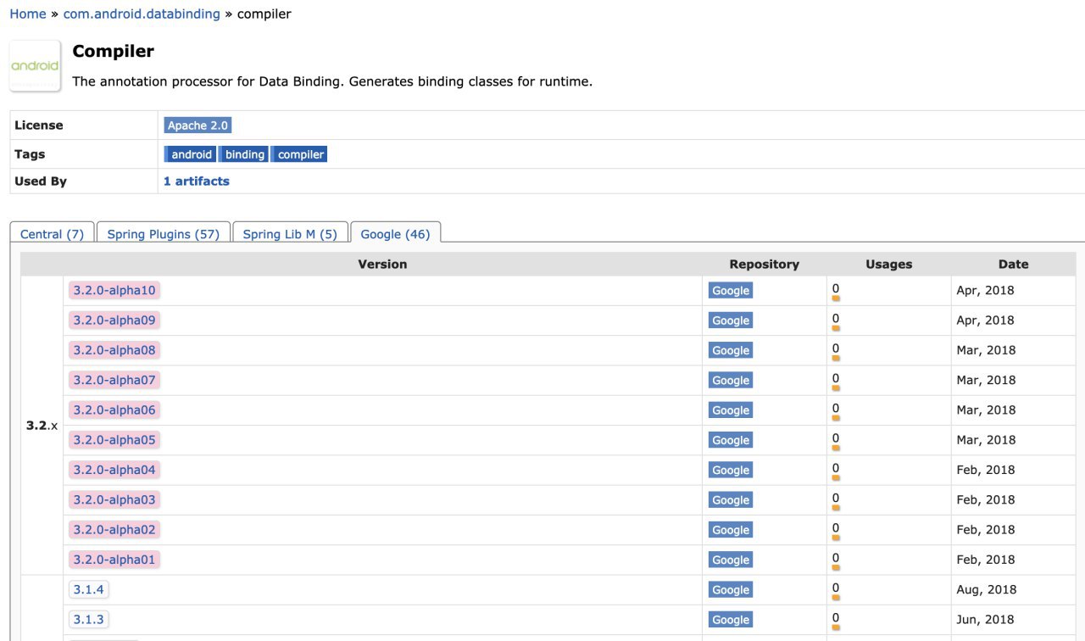Open version 3.1.4

(x=88, y=589)
